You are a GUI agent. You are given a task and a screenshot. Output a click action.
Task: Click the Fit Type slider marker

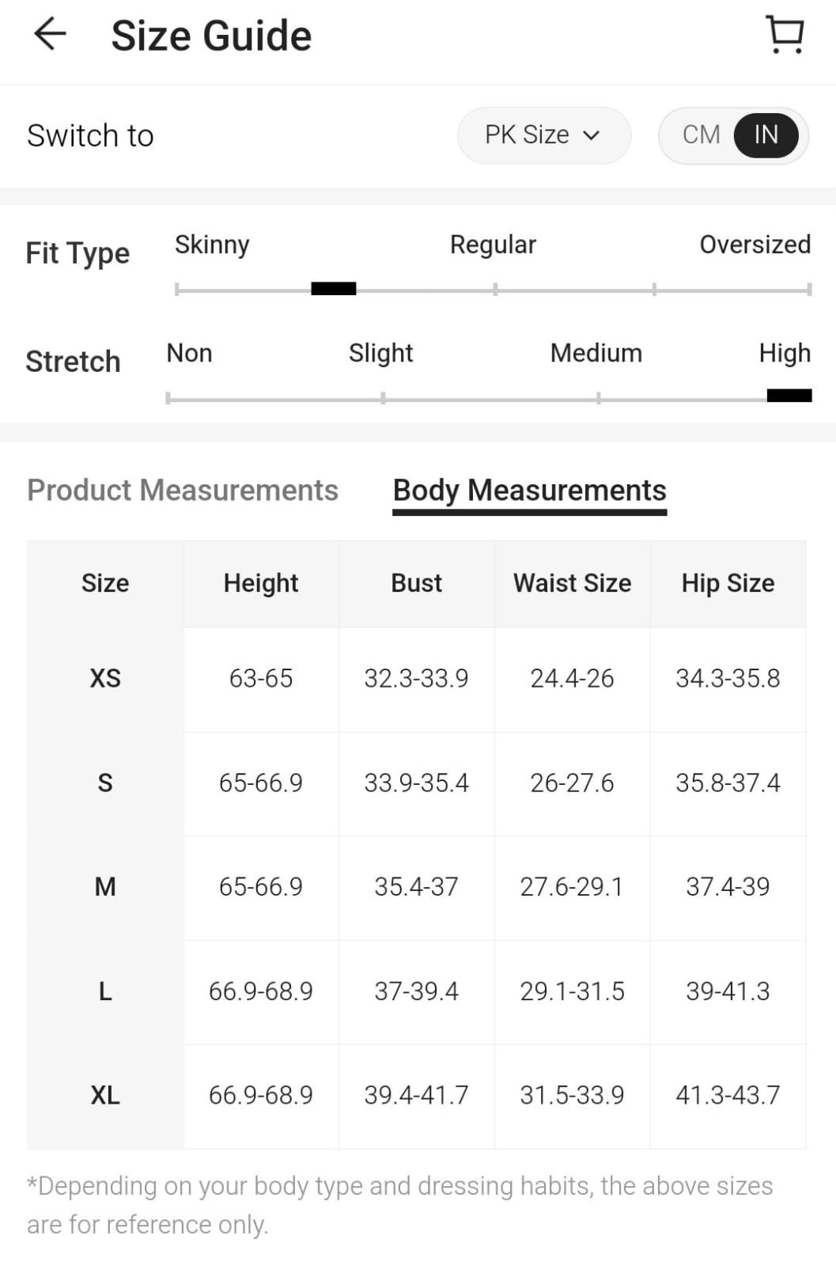click(333, 289)
